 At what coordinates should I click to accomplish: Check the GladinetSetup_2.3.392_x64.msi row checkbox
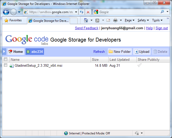[x=5, y=65]
